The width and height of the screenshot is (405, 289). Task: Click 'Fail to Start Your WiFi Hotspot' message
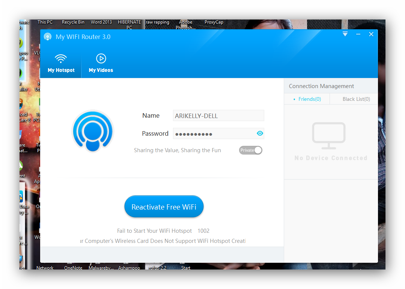pyautogui.click(x=155, y=231)
